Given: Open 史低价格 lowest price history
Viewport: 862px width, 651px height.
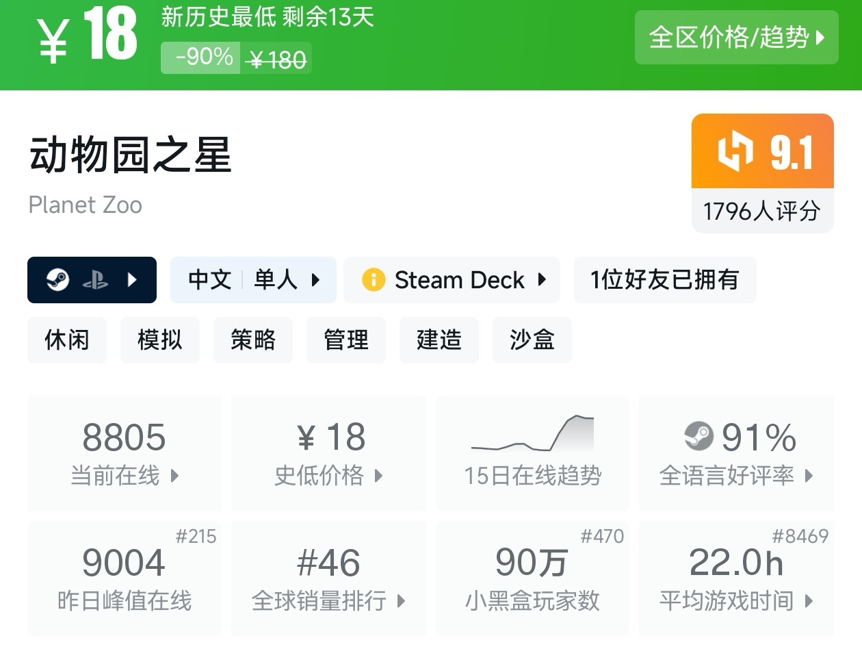Looking at the screenshot, I should (x=328, y=453).
